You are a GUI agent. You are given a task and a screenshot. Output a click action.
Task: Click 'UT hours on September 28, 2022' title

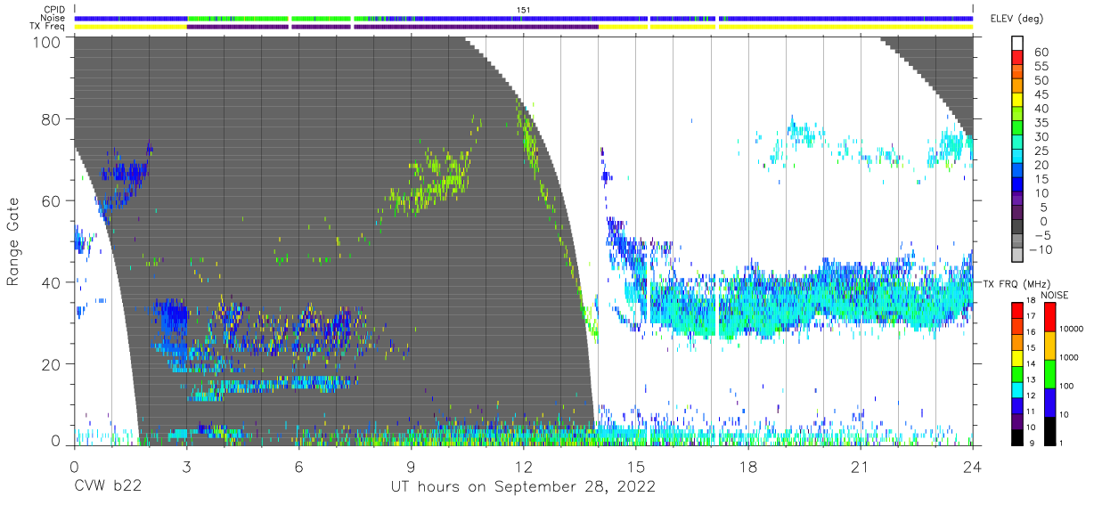[x=523, y=486]
